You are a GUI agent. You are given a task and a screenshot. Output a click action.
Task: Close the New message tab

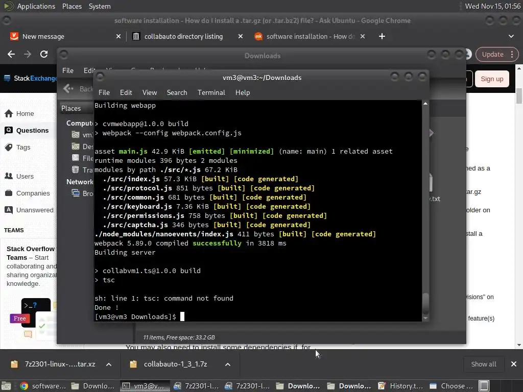118,36
